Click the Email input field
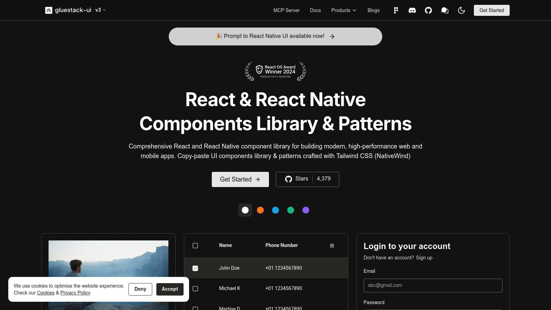Screen dimensions: 551x310 pos(433,286)
